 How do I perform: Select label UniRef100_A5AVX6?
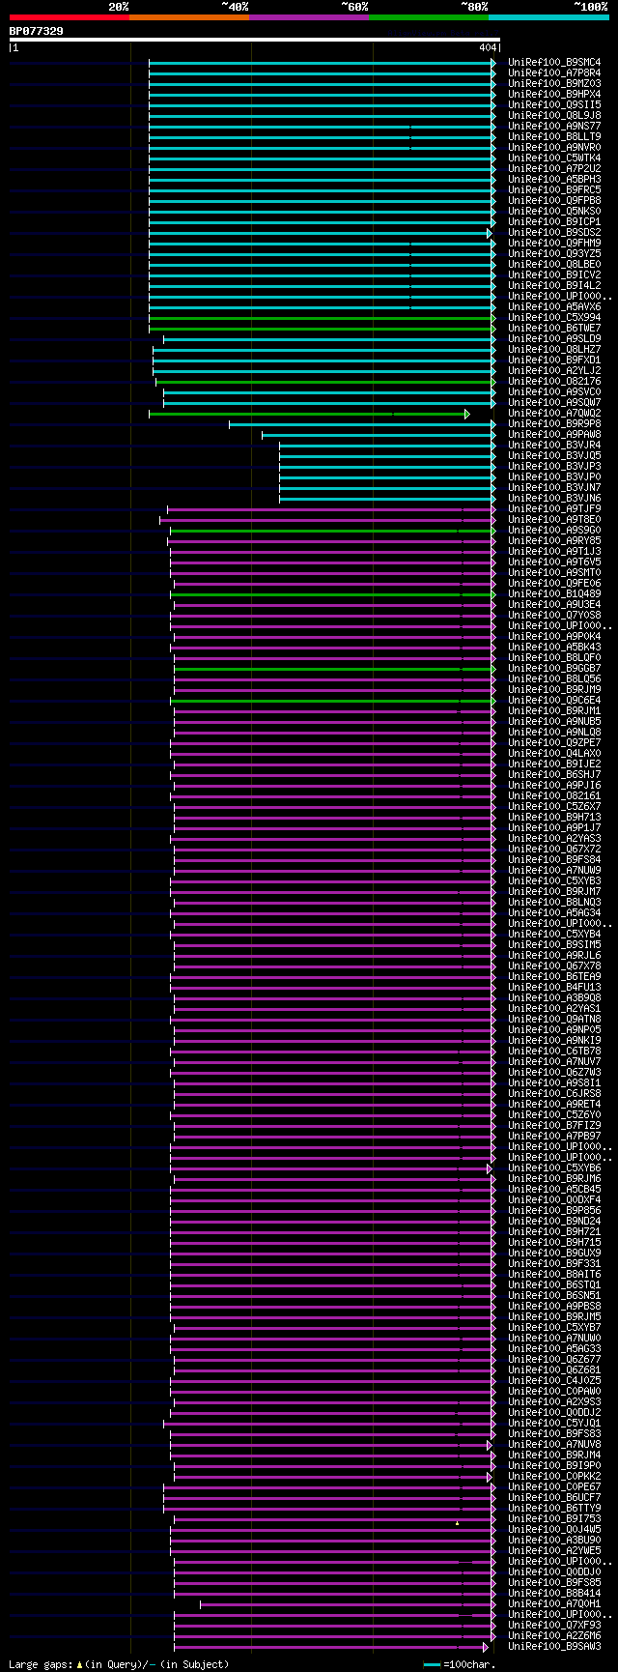click(x=554, y=307)
